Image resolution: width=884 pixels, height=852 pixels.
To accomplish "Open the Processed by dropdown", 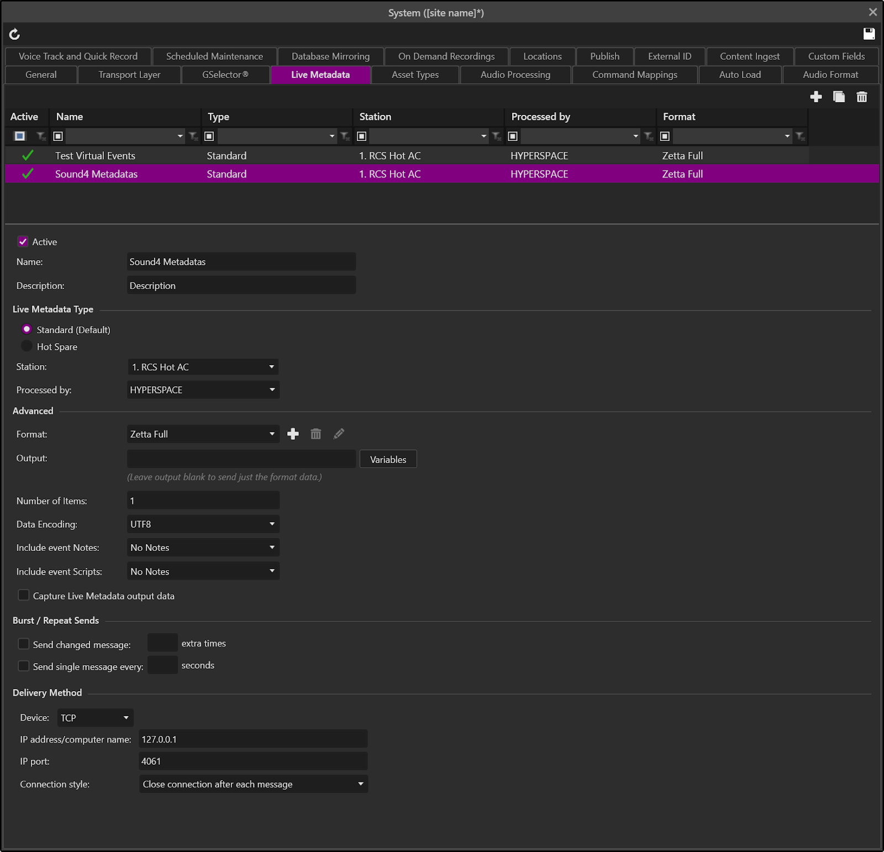I will point(203,390).
